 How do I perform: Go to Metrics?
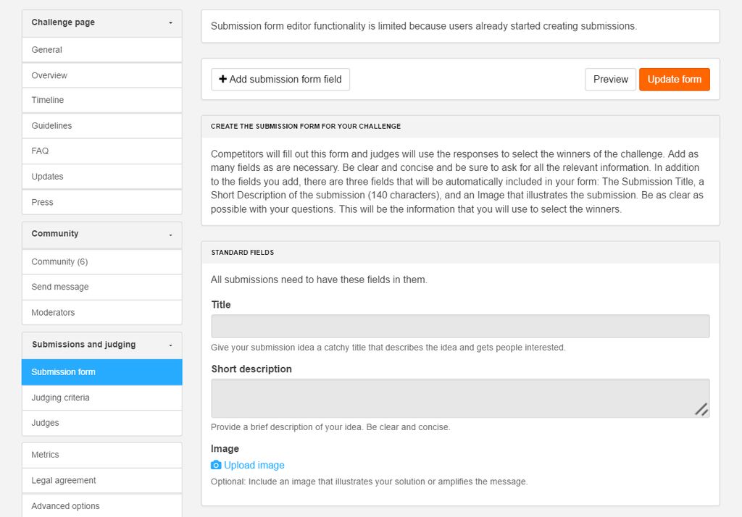click(x=101, y=455)
